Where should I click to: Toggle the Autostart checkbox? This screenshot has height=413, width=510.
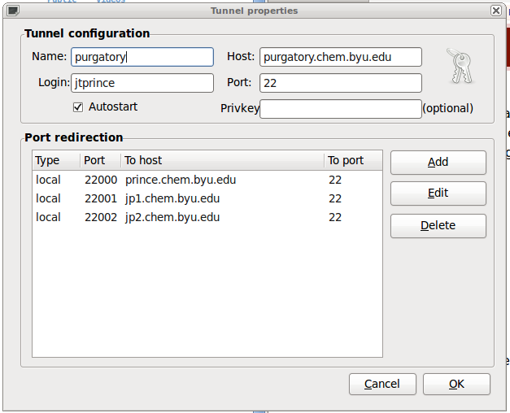tap(78, 107)
